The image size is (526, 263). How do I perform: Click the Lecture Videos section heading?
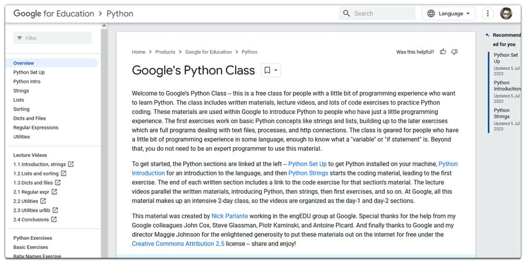tap(30, 155)
